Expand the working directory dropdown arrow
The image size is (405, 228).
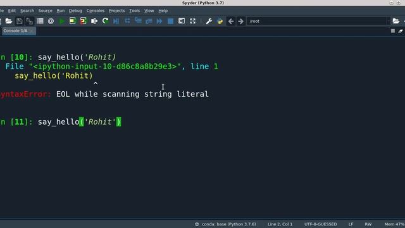(x=388, y=21)
